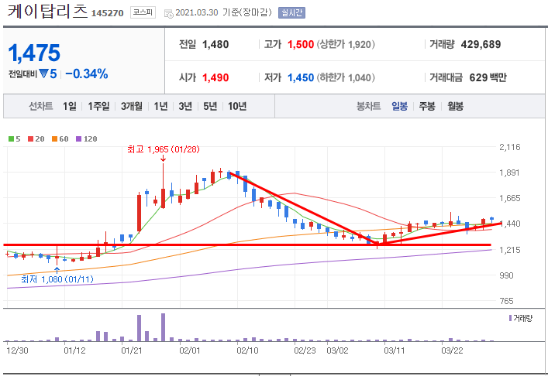The image size is (548, 376).
Task: Click the 765 price axis label
Action: (x=506, y=301)
